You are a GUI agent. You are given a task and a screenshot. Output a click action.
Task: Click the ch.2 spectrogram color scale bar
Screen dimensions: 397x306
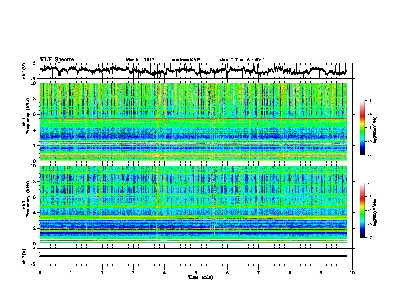(362, 210)
